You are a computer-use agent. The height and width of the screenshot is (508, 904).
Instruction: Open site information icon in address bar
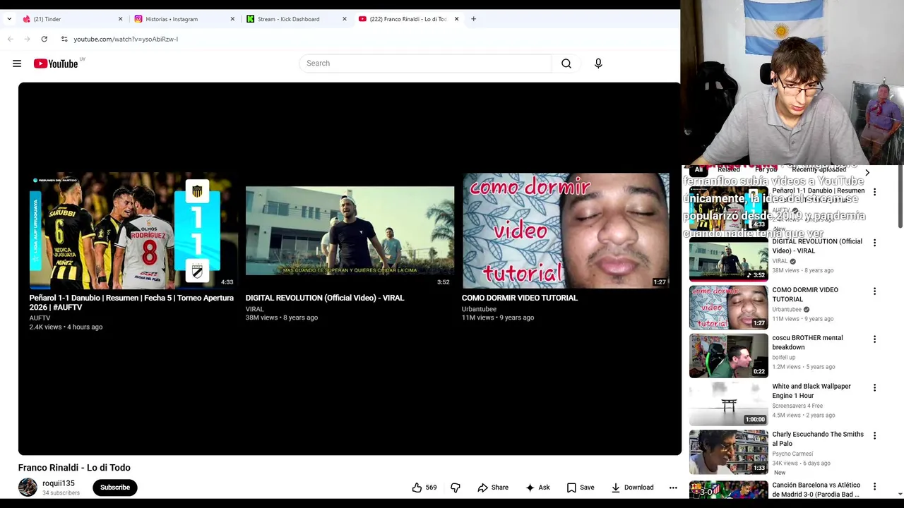click(64, 39)
